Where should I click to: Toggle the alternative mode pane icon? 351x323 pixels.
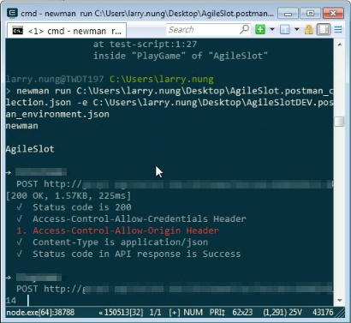(x=324, y=29)
